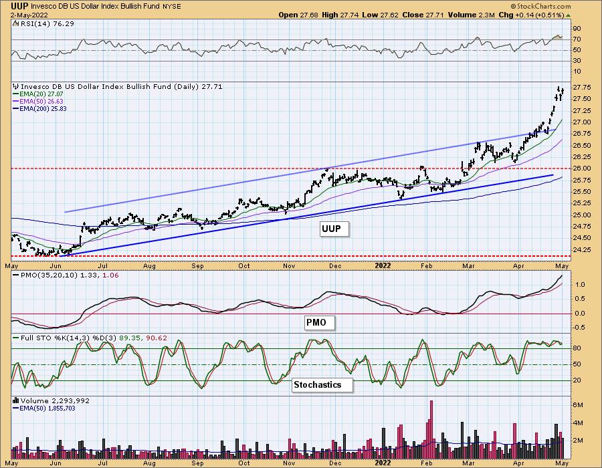
Task: Click the High 27.74 value in header
Action: click(340, 15)
